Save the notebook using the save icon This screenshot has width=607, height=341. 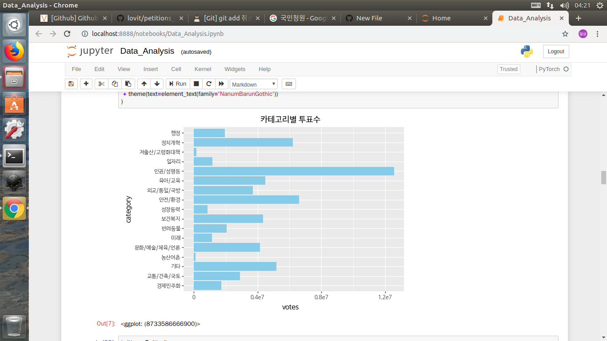pyautogui.click(x=71, y=84)
